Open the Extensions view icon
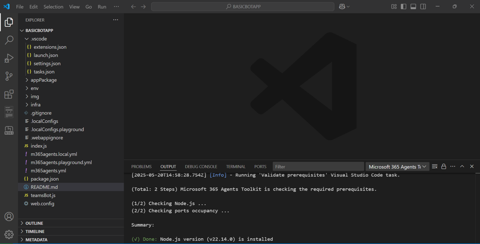480x244 pixels. (9, 94)
